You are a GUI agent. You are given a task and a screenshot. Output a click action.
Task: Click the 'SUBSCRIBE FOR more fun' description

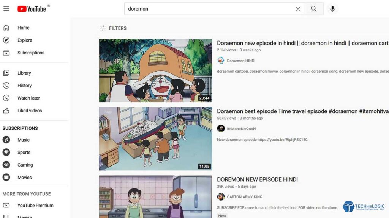click(x=277, y=208)
